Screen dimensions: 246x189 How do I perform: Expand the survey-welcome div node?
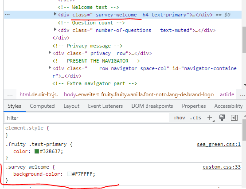coord(55,14)
